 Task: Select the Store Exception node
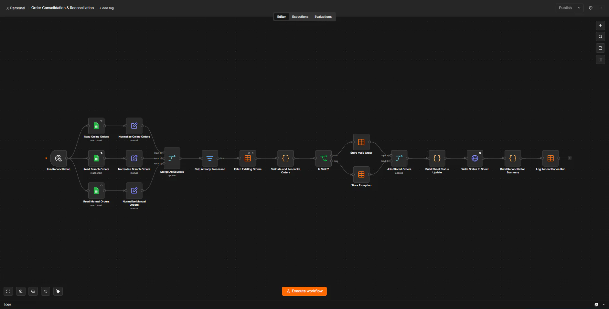point(361,175)
